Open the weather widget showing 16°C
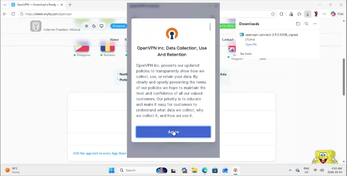Viewport: 347px width, 176px height. 13,170
